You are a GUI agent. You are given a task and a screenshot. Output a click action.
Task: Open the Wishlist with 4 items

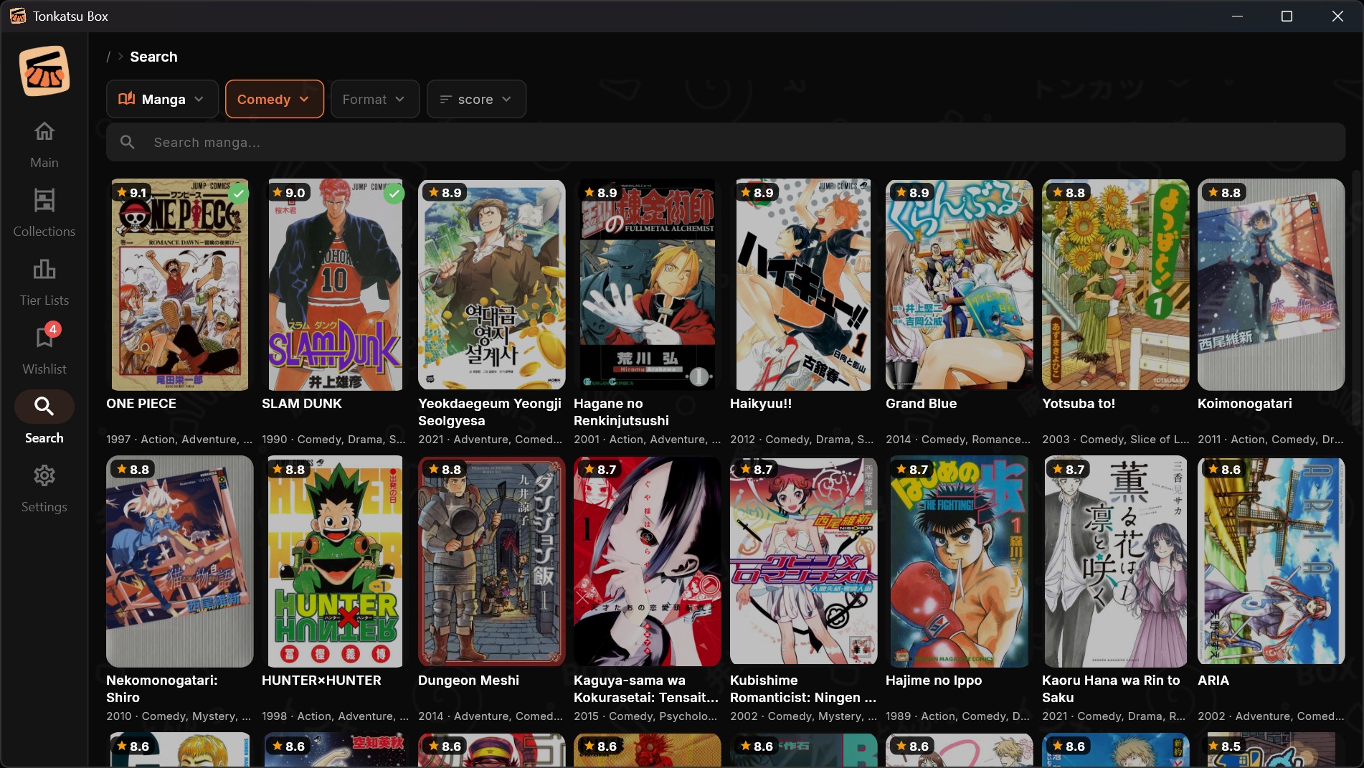[44, 337]
